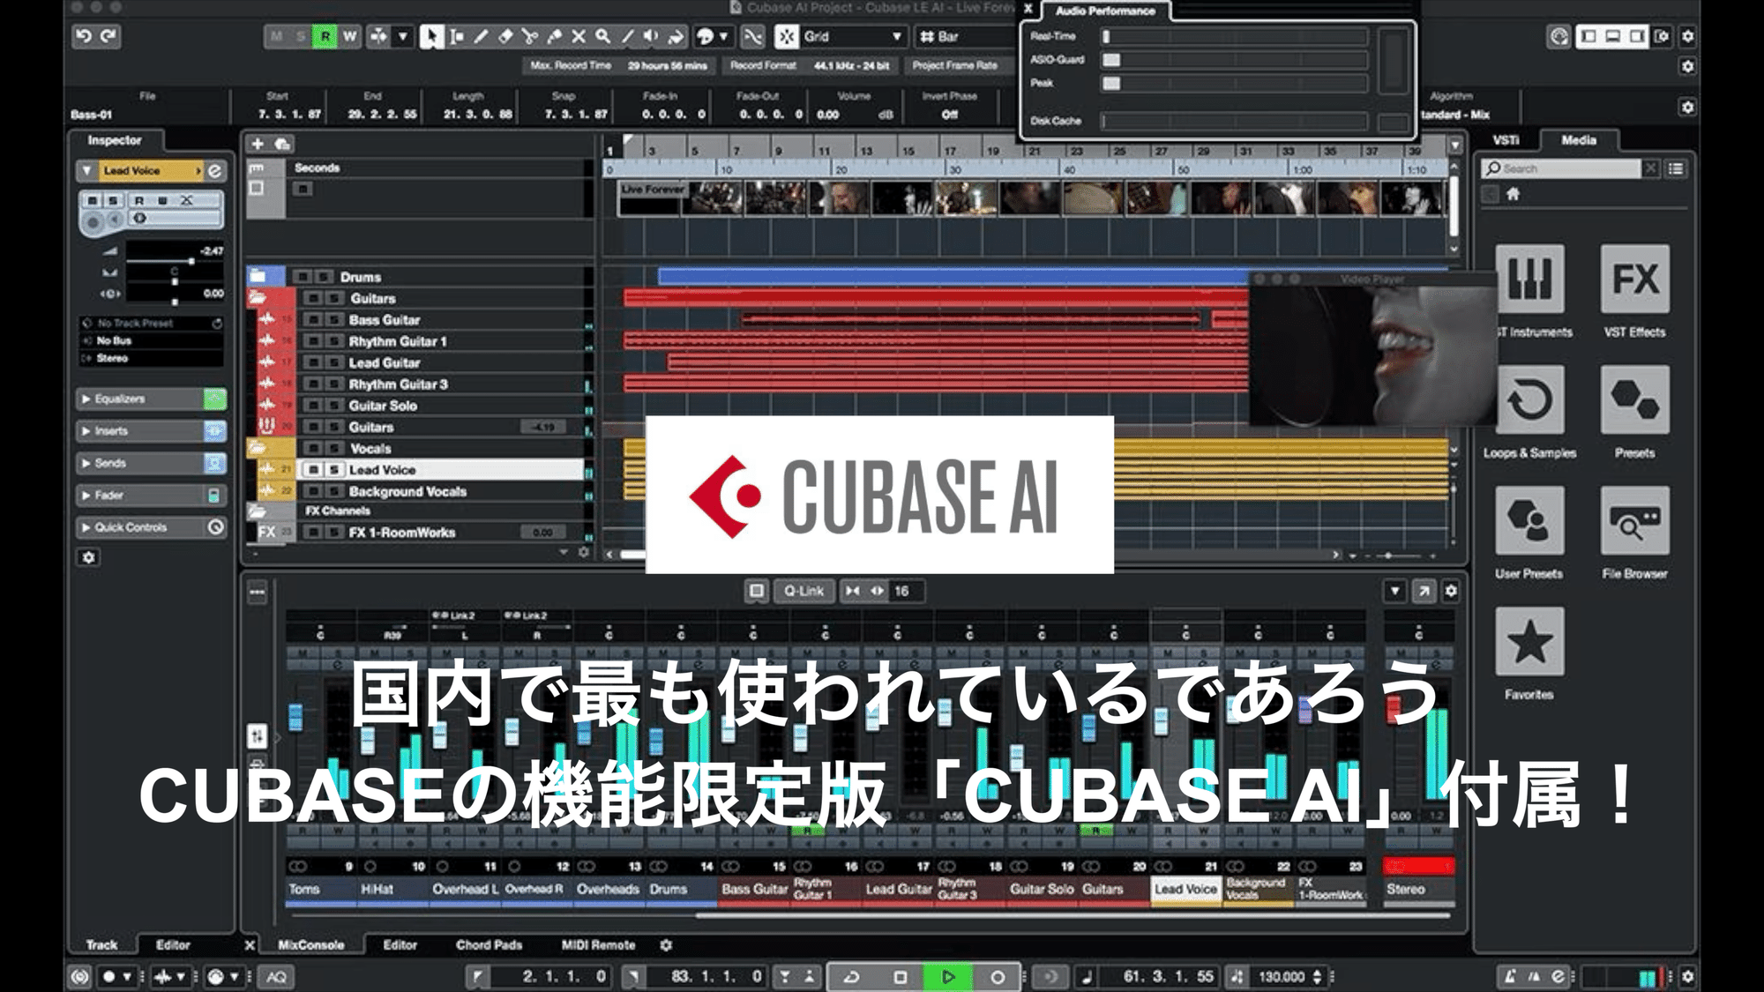Click the transport Stop button

(x=900, y=977)
